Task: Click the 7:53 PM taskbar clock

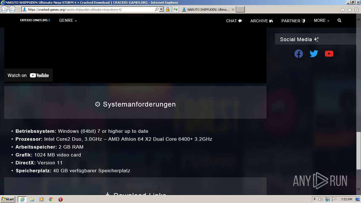Action: 347,199
